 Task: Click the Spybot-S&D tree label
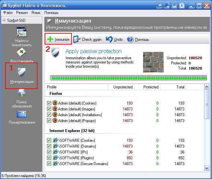pos(16,20)
